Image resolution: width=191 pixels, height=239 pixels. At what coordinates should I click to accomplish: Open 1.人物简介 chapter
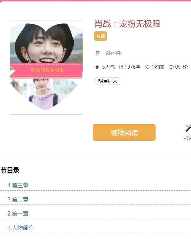(x=21, y=228)
